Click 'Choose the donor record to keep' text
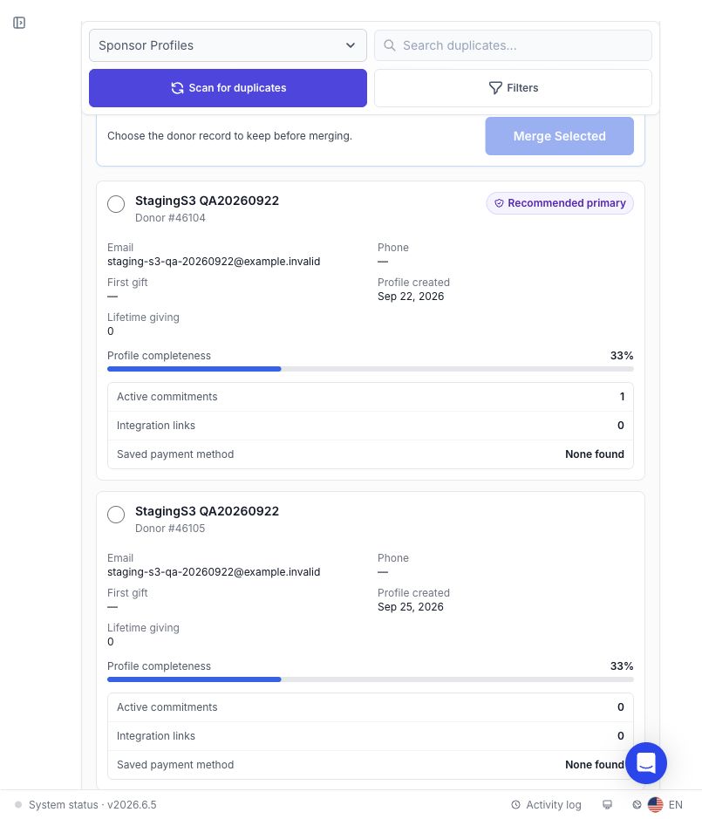The image size is (702, 819). point(230,136)
